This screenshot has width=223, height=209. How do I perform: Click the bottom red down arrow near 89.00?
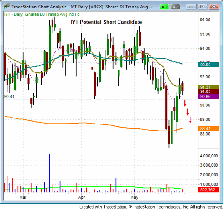[x=190, y=120]
